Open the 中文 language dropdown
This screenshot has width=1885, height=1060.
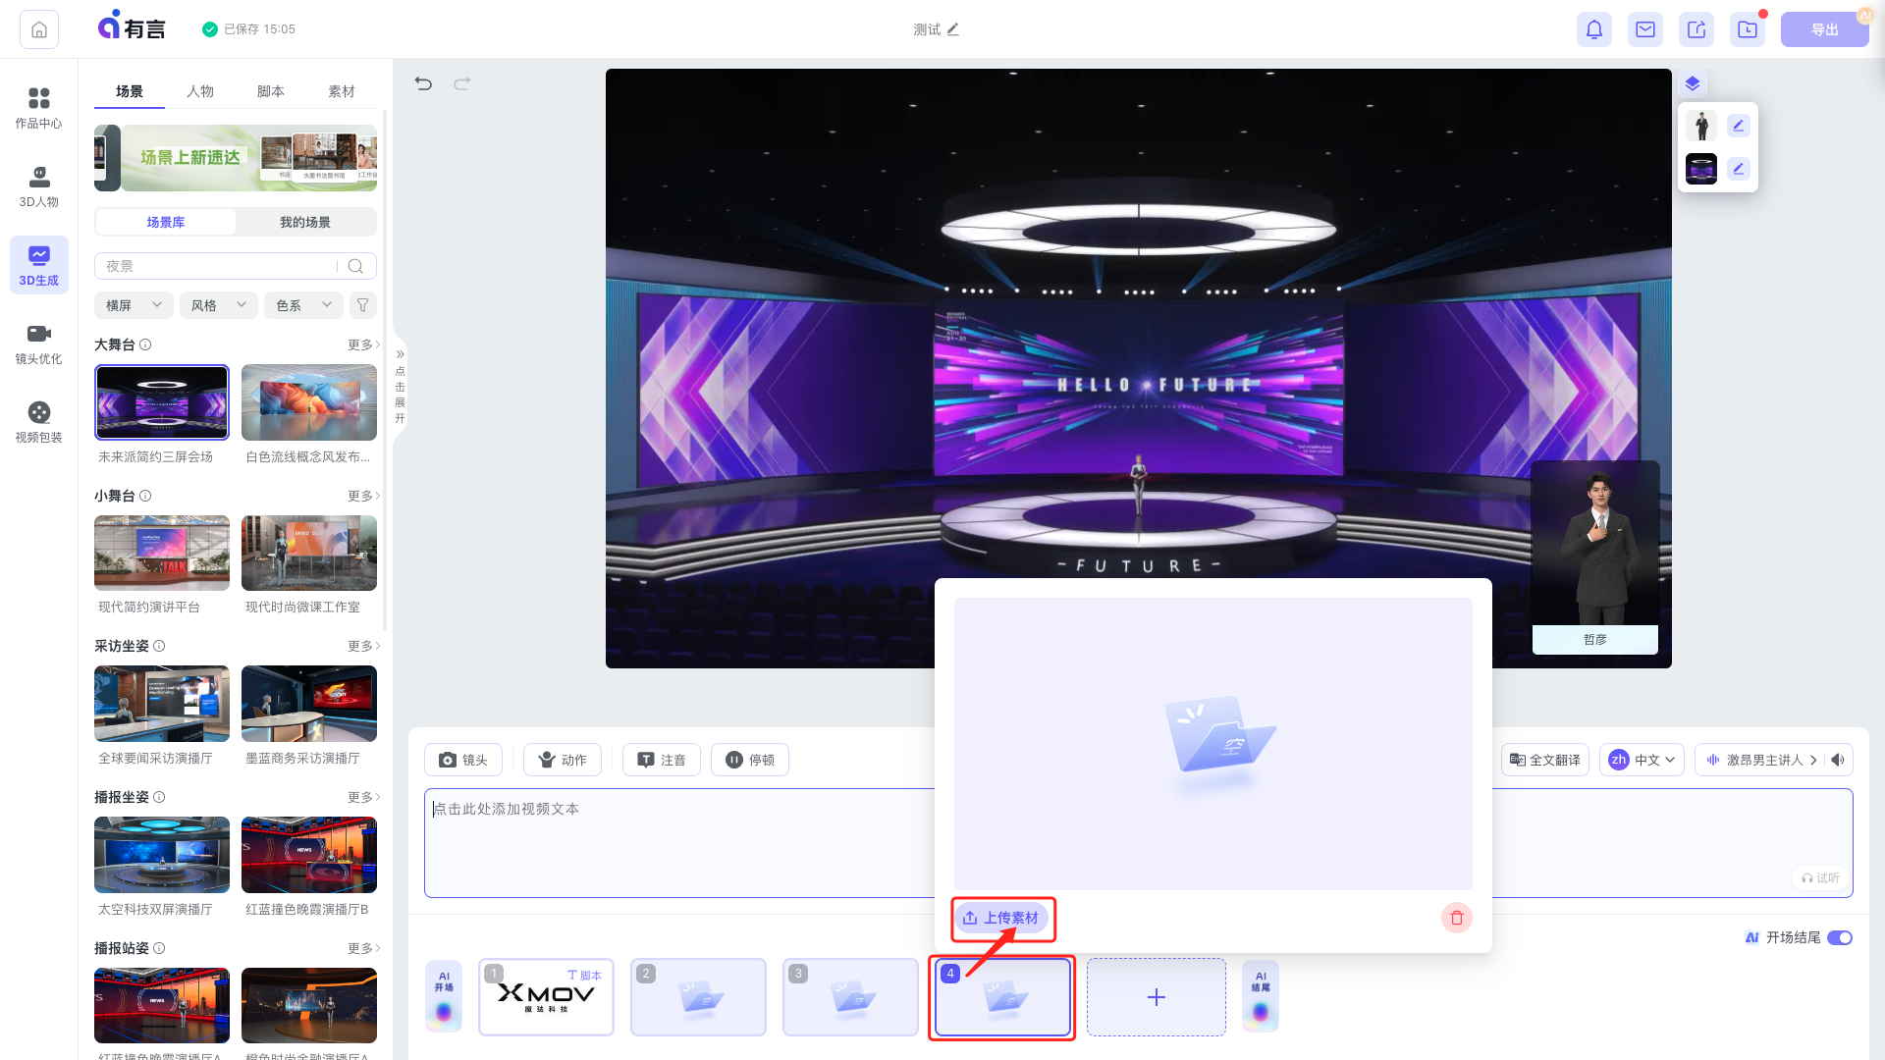click(1642, 760)
